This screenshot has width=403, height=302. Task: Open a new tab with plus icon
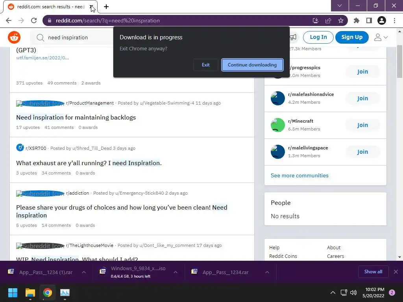106,7
